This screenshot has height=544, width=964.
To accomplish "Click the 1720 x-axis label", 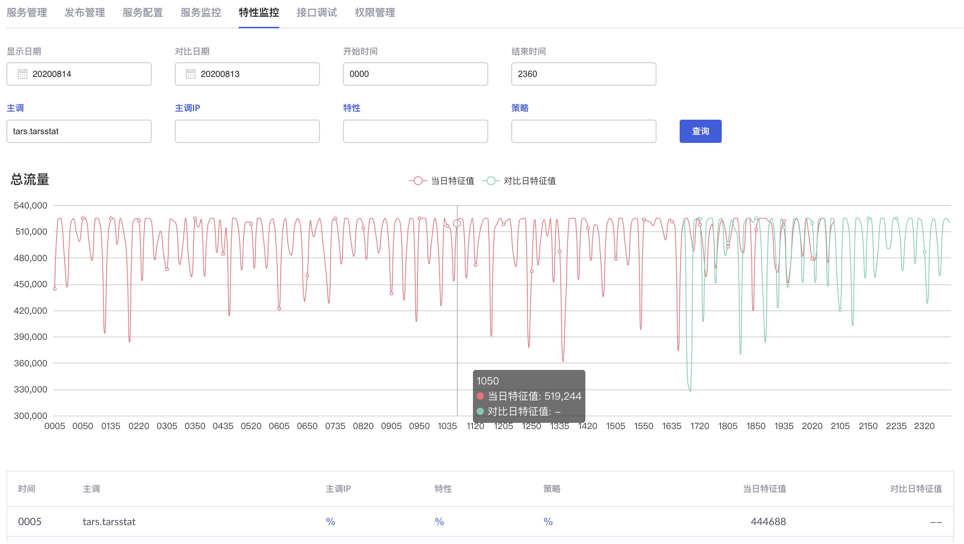I will [x=699, y=426].
